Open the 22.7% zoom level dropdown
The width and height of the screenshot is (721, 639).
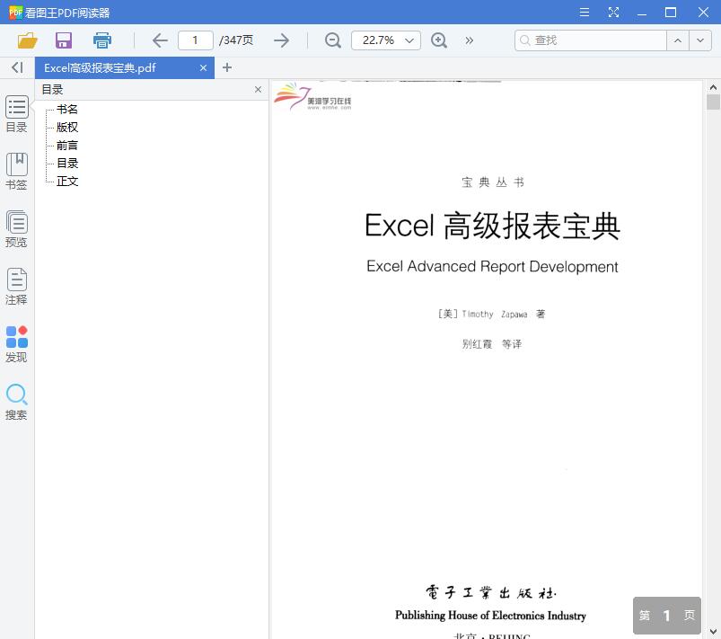(385, 40)
